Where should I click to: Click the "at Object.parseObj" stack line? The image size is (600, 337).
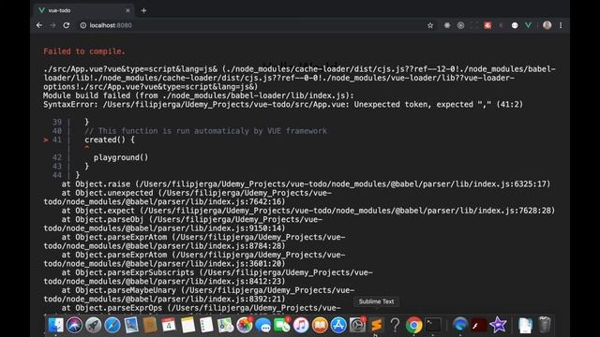(x=183, y=224)
